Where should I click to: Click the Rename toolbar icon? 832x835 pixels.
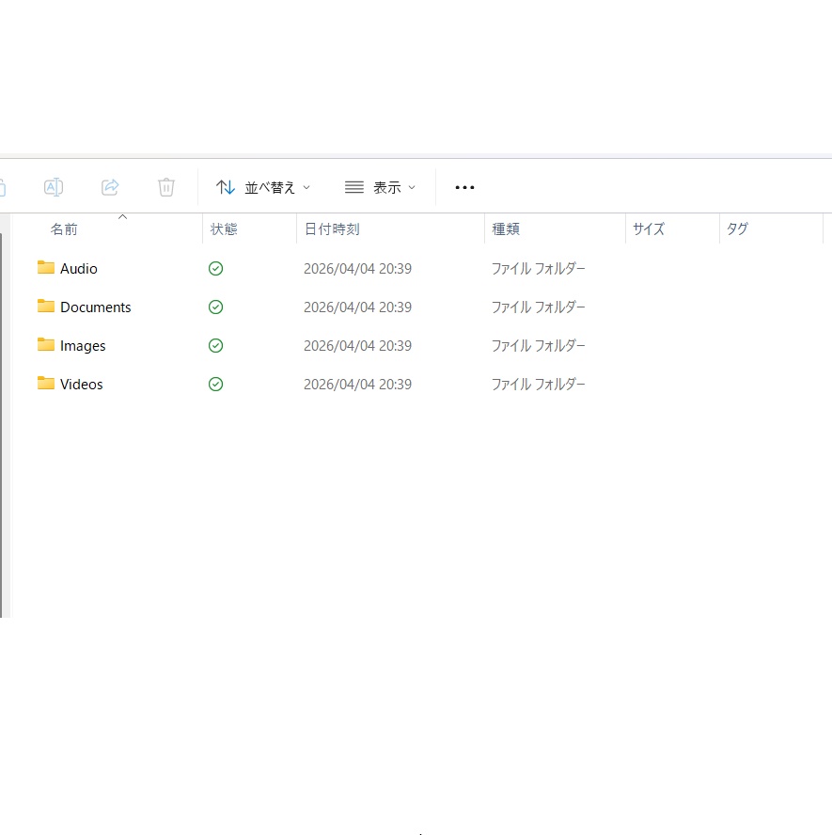pyautogui.click(x=54, y=187)
